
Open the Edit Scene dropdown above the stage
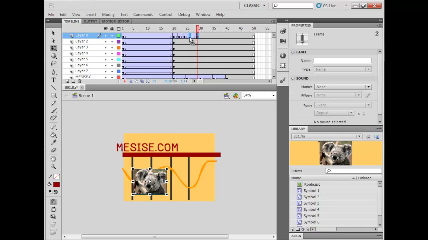[x=226, y=96]
